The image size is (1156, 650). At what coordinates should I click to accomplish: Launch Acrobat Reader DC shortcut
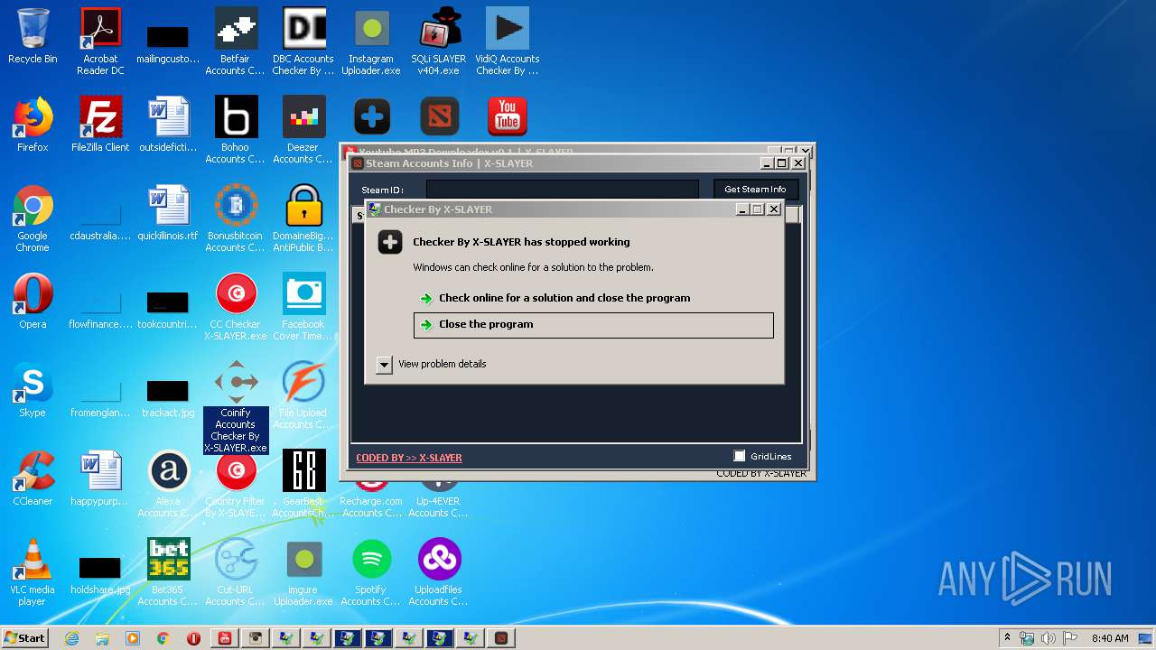tap(100, 41)
